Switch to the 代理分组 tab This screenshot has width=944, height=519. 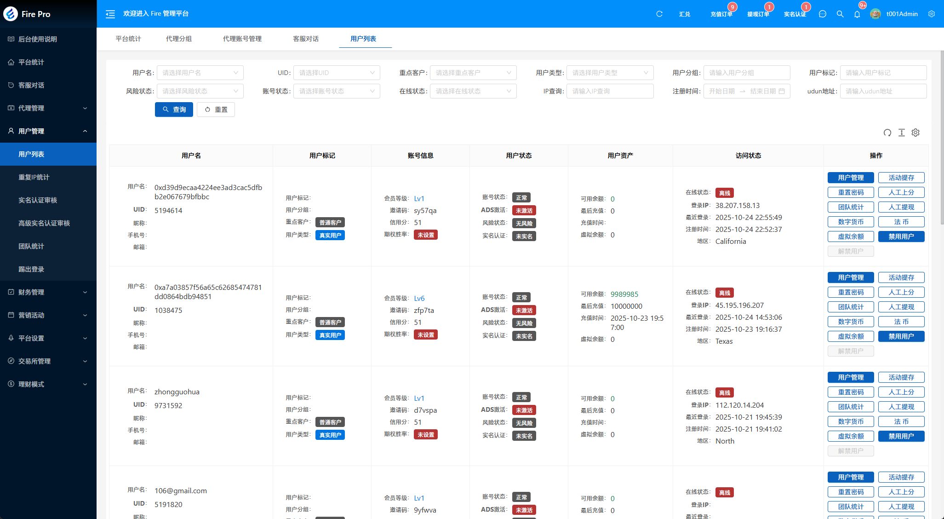[x=179, y=39]
